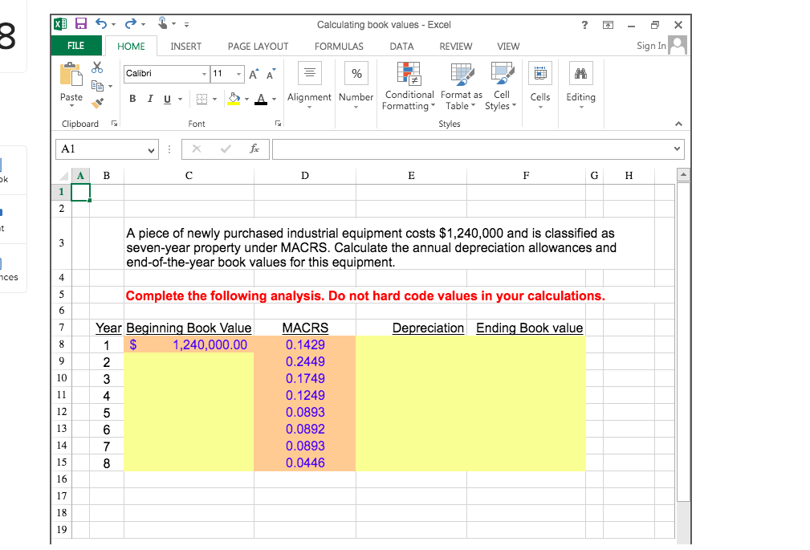The image size is (810, 550).
Task: Click the Save icon
Action: pyautogui.click(x=79, y=24)
